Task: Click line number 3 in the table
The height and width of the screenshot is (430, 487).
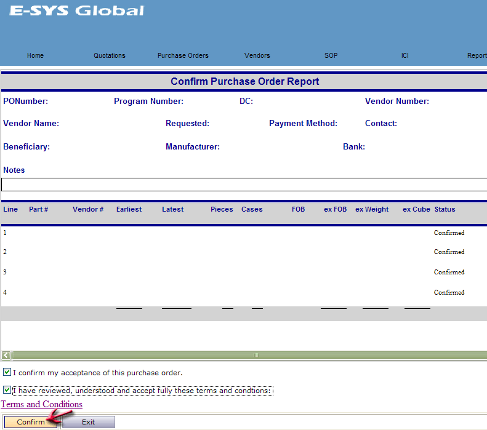Action: coord(5,272)
